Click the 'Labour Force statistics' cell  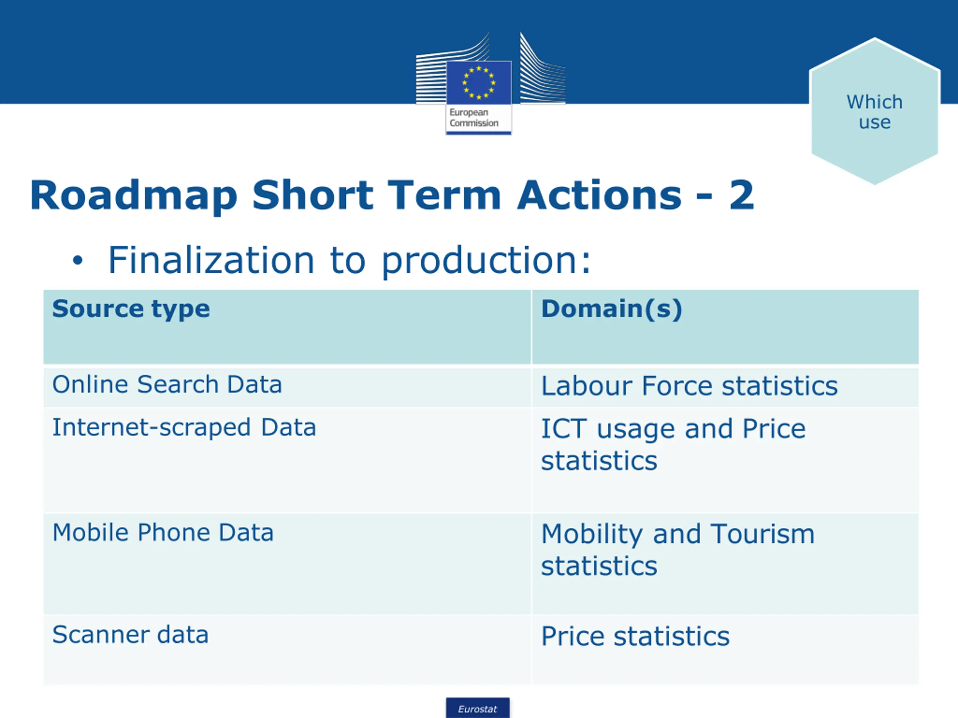pyautogui.click(x=726, y=387)
